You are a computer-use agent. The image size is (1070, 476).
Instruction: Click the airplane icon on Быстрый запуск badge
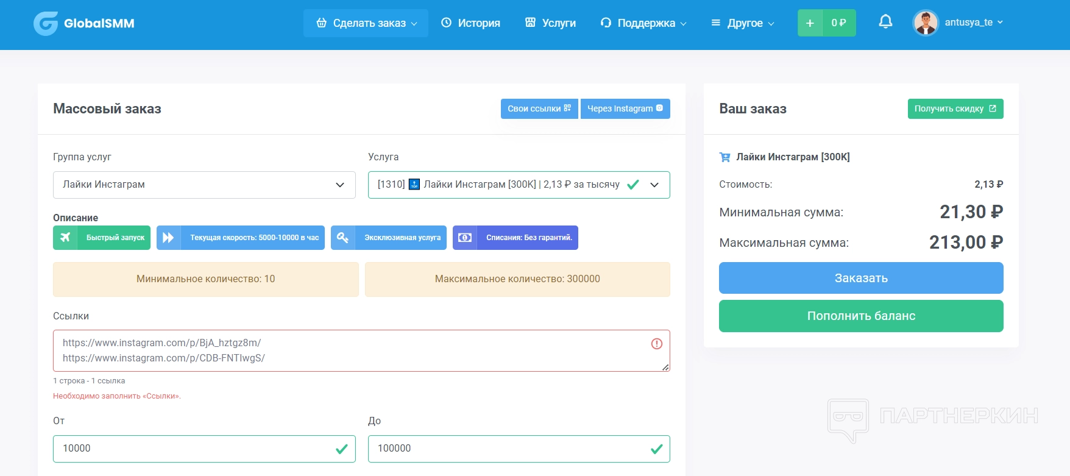click(65, 238)
